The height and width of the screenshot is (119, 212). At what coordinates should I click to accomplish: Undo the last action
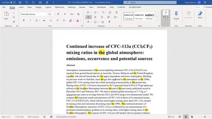26,2
